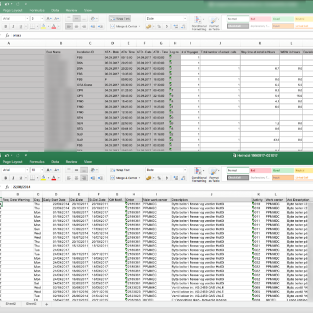Toggle Italic in the lower workbook ribbon
Image resolution: width=313 pixels, height=313 pixels.
point(13,178)
